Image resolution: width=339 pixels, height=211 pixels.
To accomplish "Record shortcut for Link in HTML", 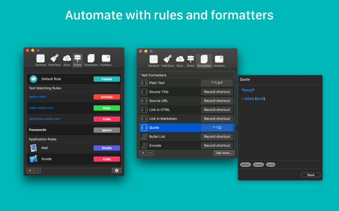I will click(x=217, y=110).
